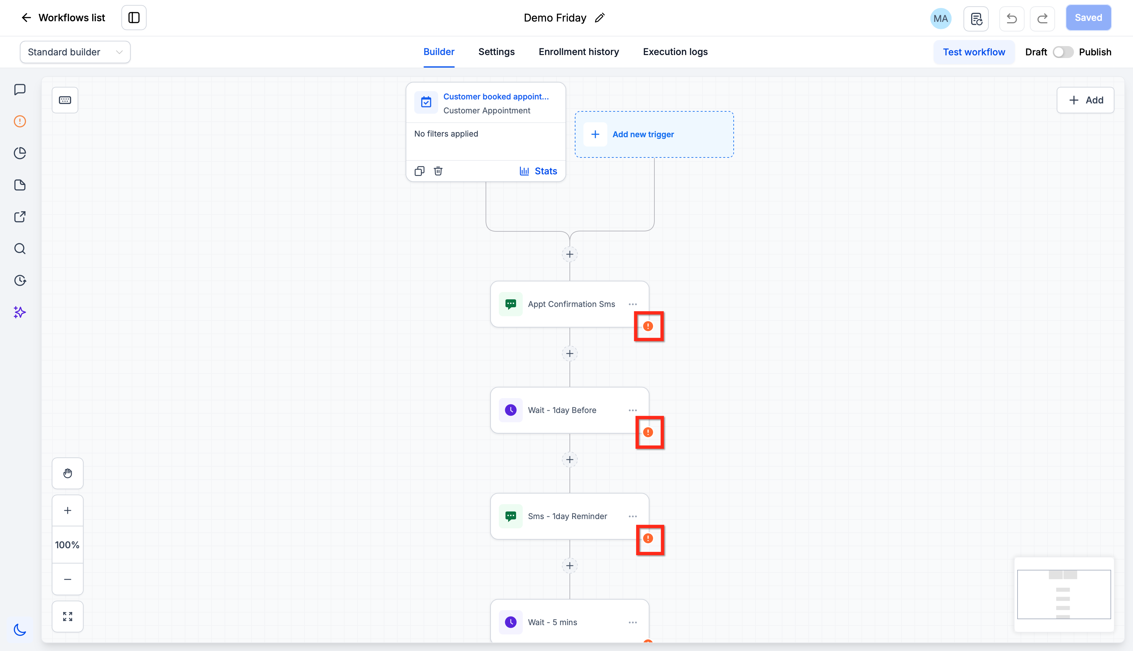
Task: Open the document sidebar icon
Action: pyautogui.click(x=20, y=185)
